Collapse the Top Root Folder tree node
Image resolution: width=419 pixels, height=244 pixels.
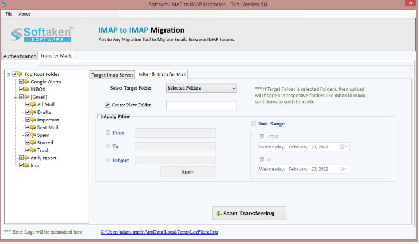pos(9,74)
